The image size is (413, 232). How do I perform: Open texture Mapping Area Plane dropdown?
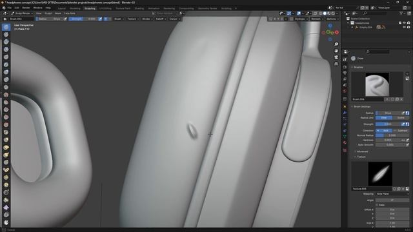pyautogui.click(x=392, y=194)
